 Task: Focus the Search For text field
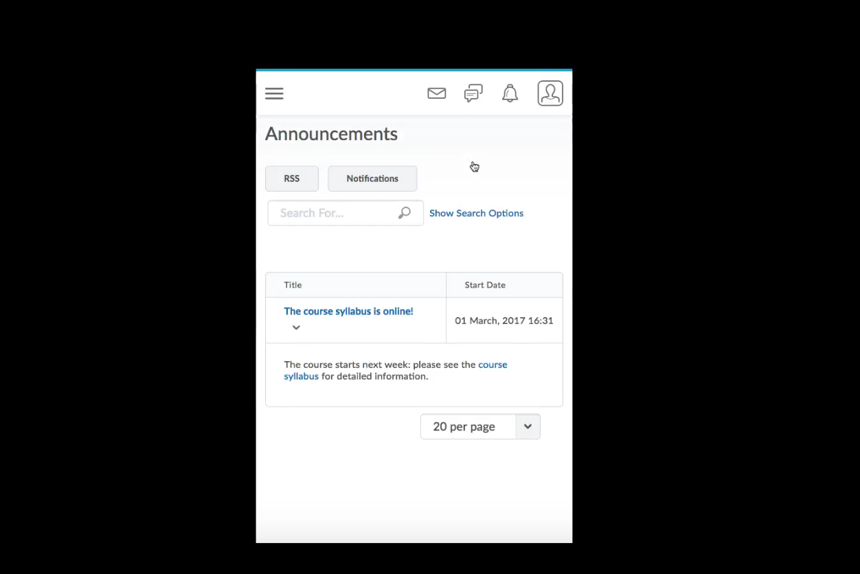tap(333, 213)
